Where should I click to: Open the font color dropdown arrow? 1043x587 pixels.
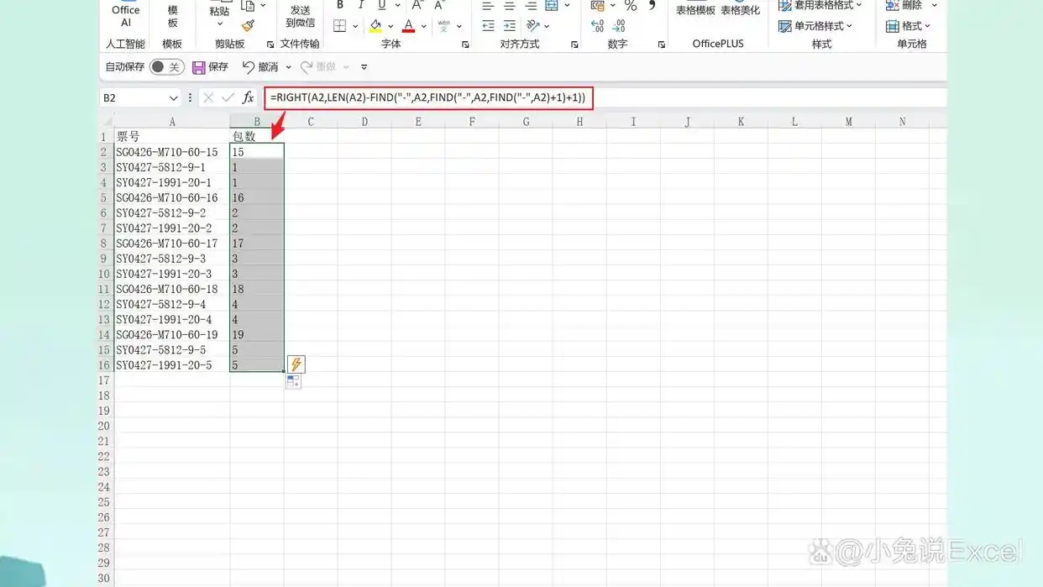pos(423,27)
